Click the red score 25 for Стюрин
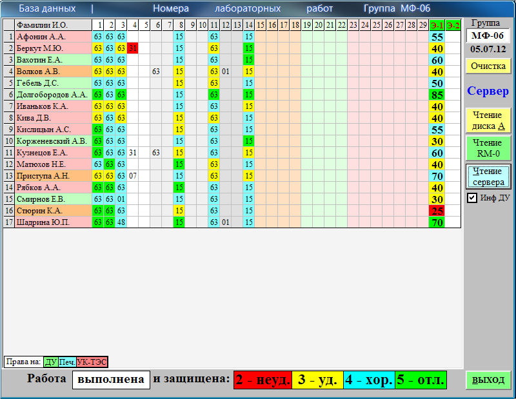 pyautogui.click(x=437, y=211)
